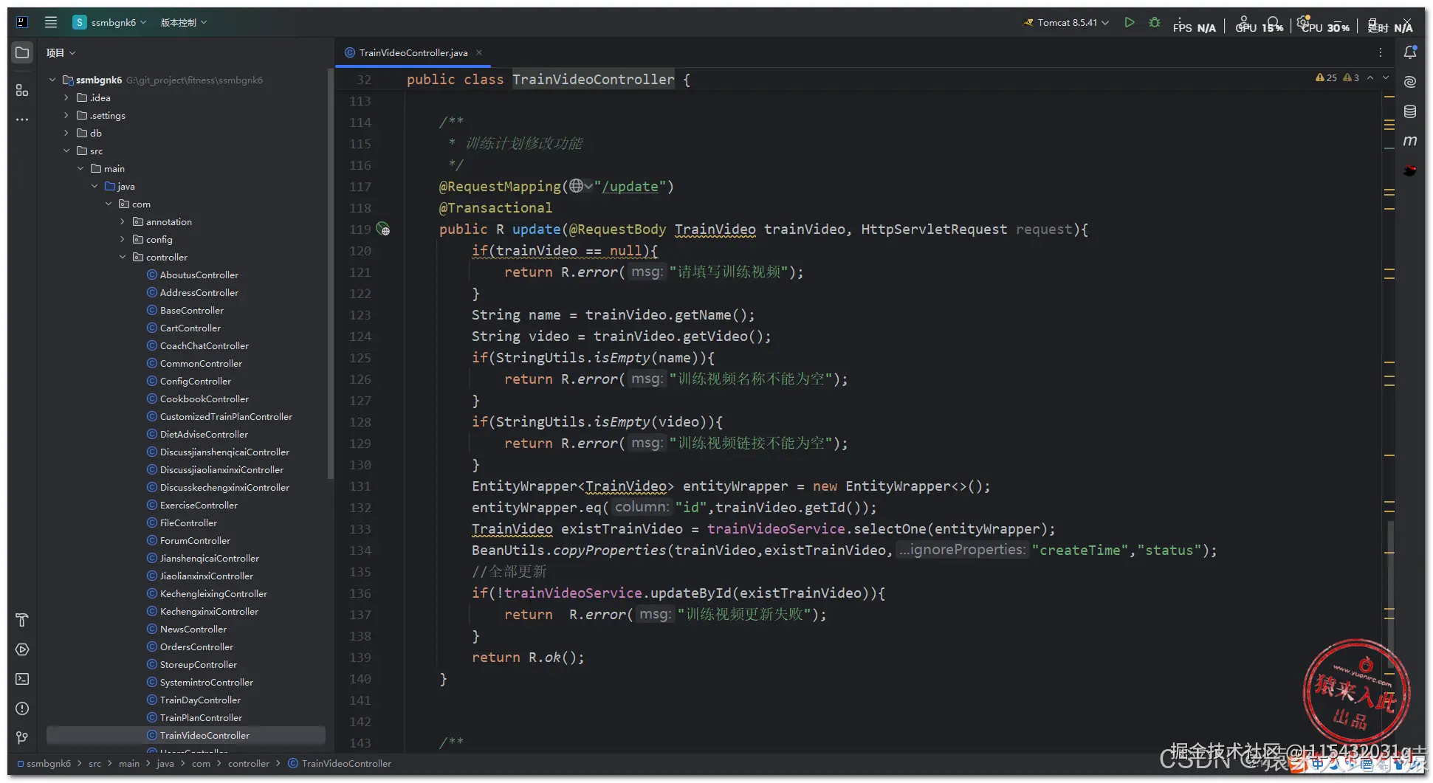This screenshot has width=1433, height=783.
Task: Go to previous highlighted problem arrow
Action: [1370, 77]
